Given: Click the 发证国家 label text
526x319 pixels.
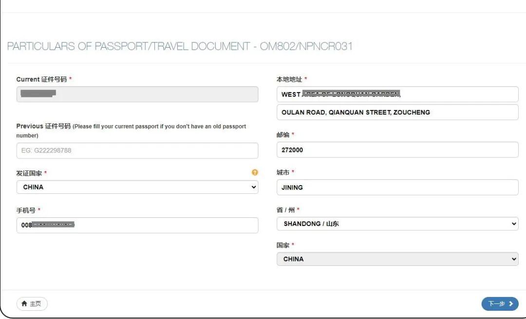Looking at the screenshot, I should 29,173.
